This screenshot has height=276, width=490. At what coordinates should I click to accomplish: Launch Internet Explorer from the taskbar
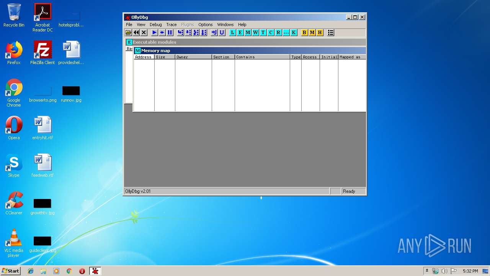click(x=31, y=271)
